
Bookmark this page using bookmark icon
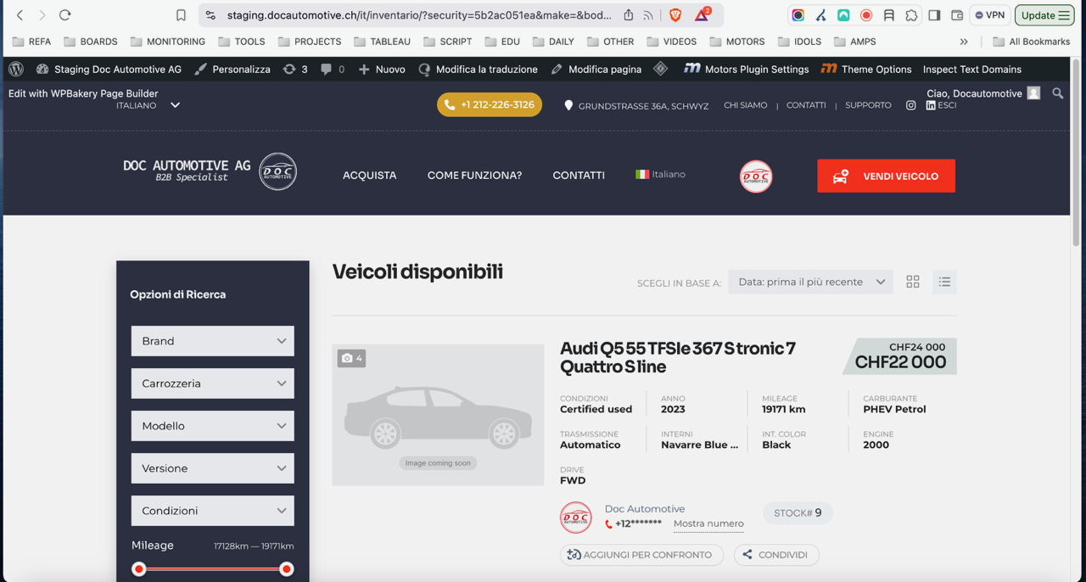click(181, 15)
